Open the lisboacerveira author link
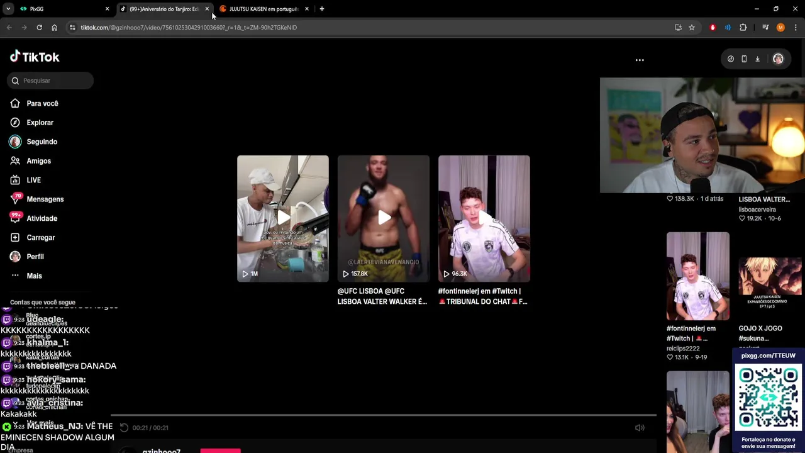The width and height of the screenshot is (805, 453). (x=757, y=210)
